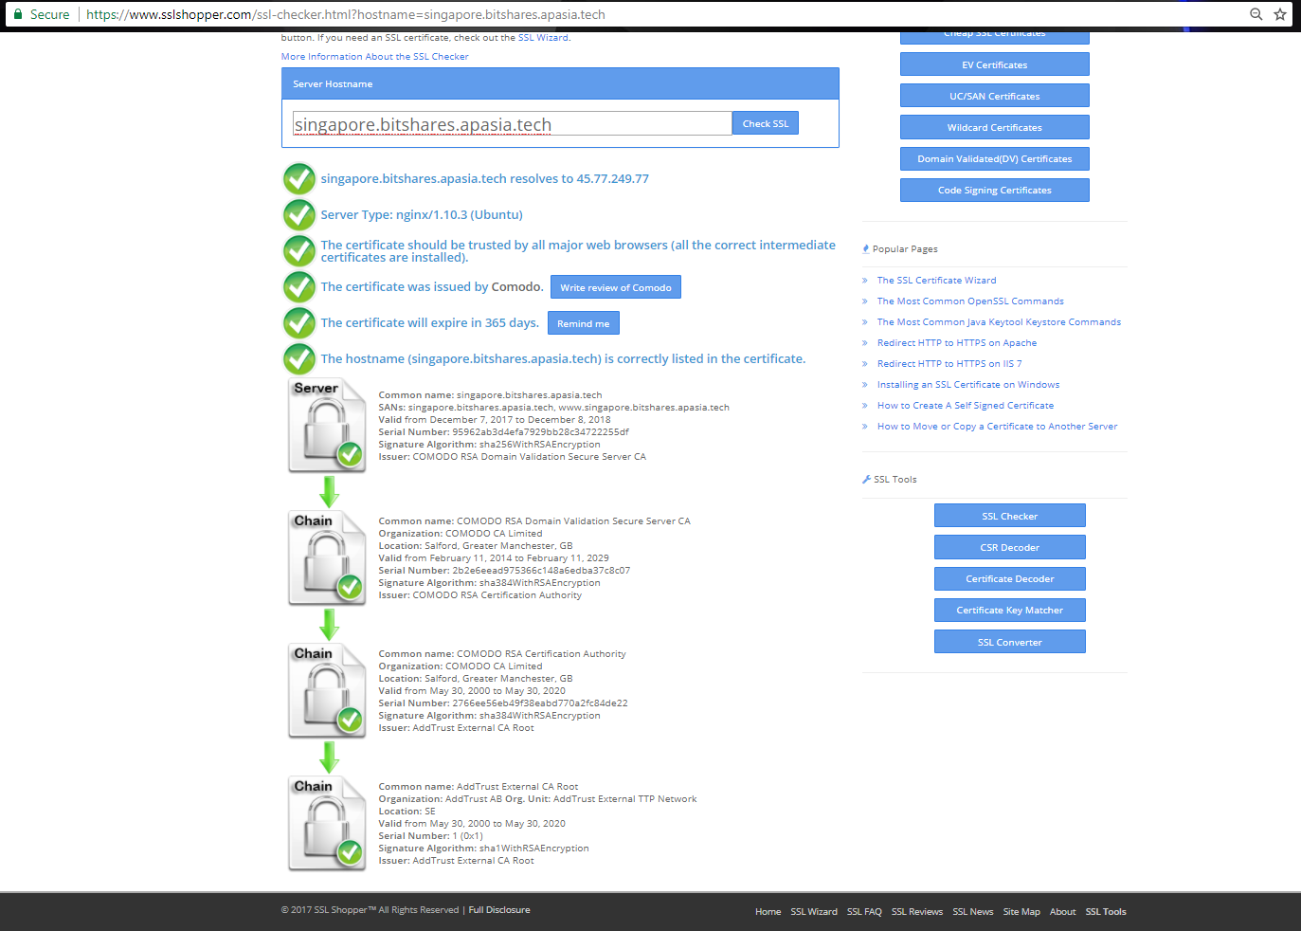Open the Certificate Decoder tool button
This screenshot has height=931, width=1301.
(1010, 578)
